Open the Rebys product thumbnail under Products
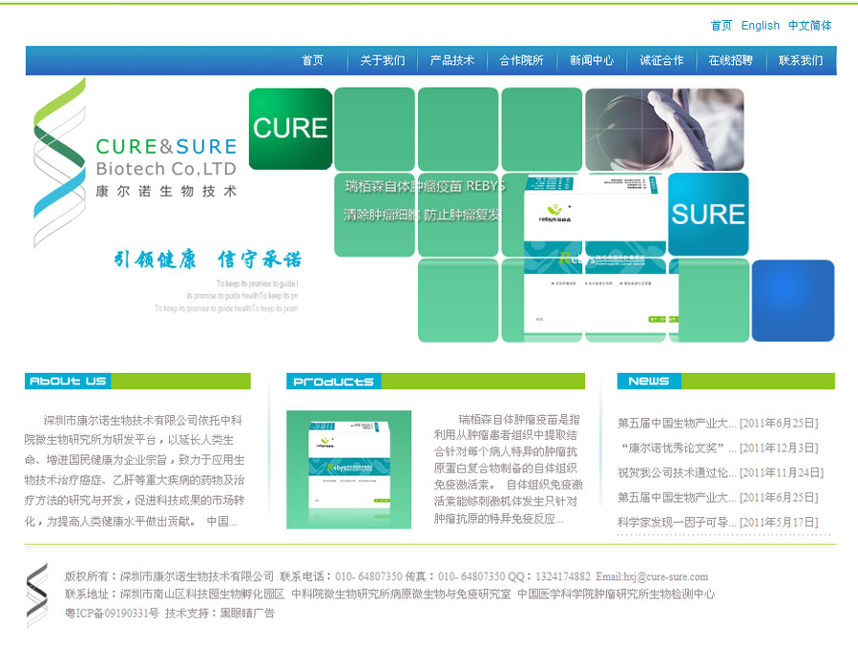 [x=348, y=469]
